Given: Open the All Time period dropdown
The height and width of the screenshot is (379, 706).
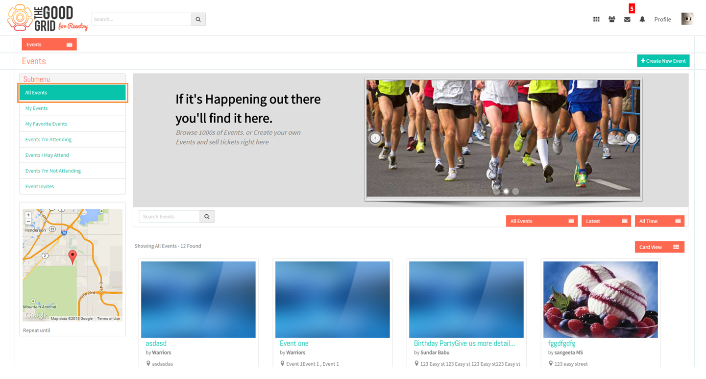Looking at the screenshot, I should click(x=659, y=221).
